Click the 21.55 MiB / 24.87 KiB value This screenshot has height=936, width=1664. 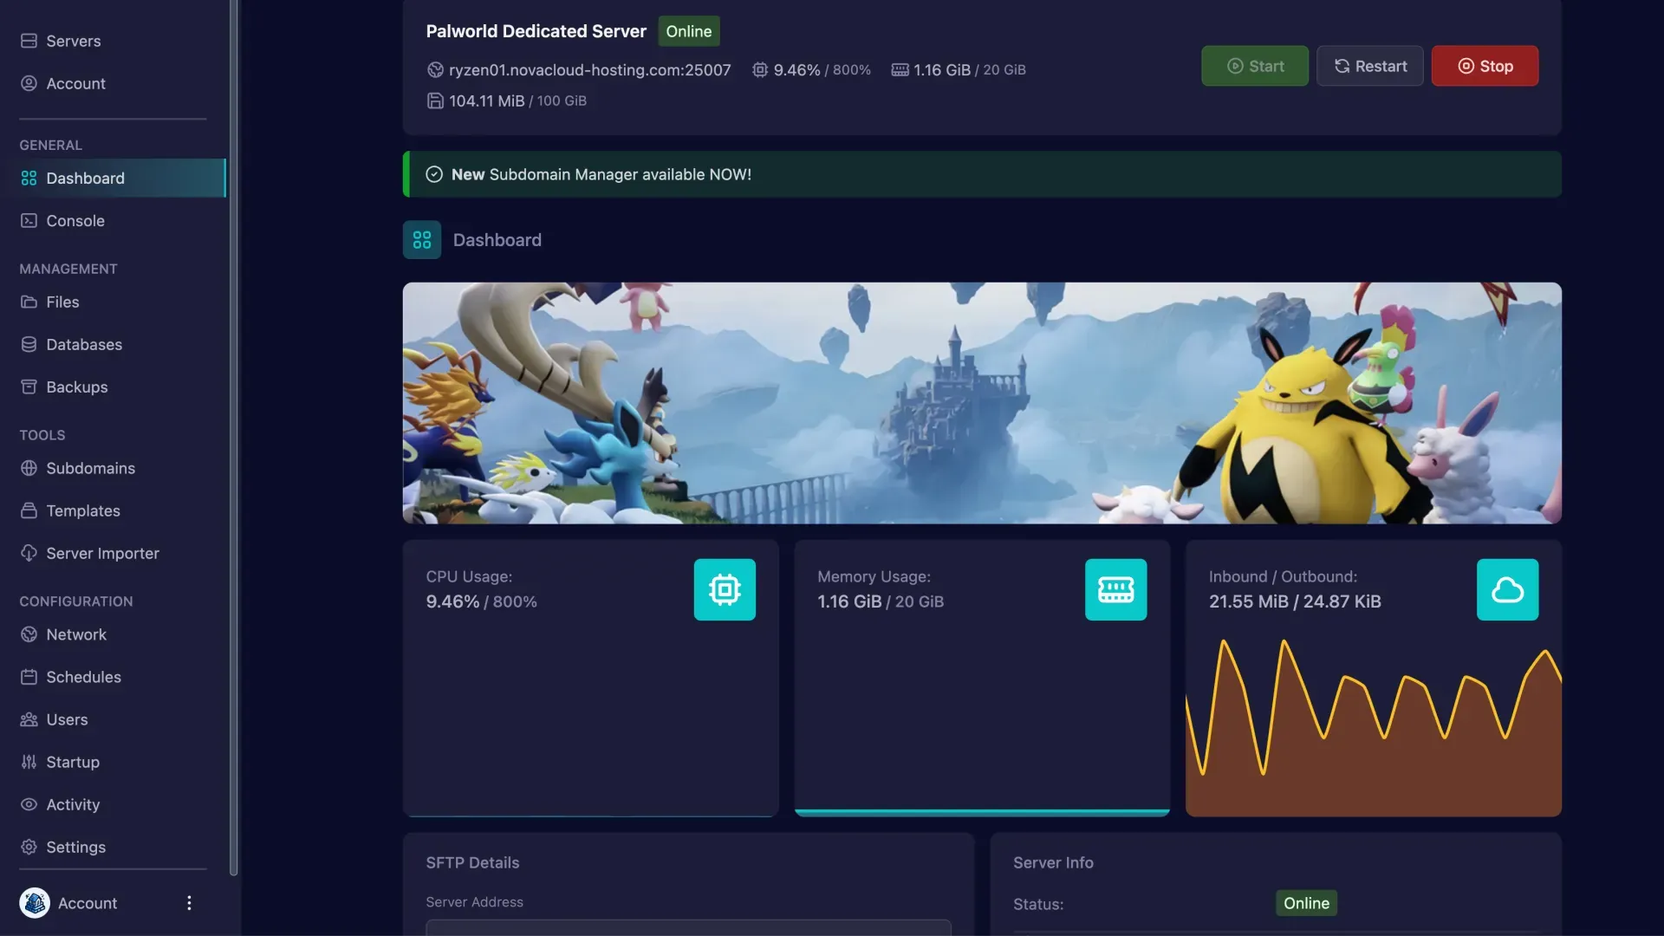click(x=1295, y=601)
